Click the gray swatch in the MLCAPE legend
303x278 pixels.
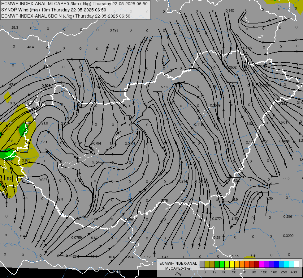click(x=202, y=264)
